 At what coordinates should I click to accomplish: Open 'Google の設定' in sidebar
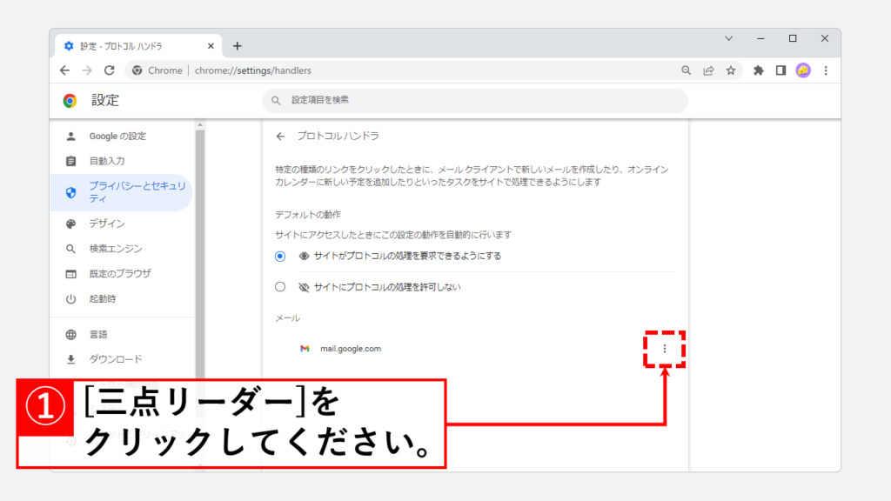[x=117, y=137]
